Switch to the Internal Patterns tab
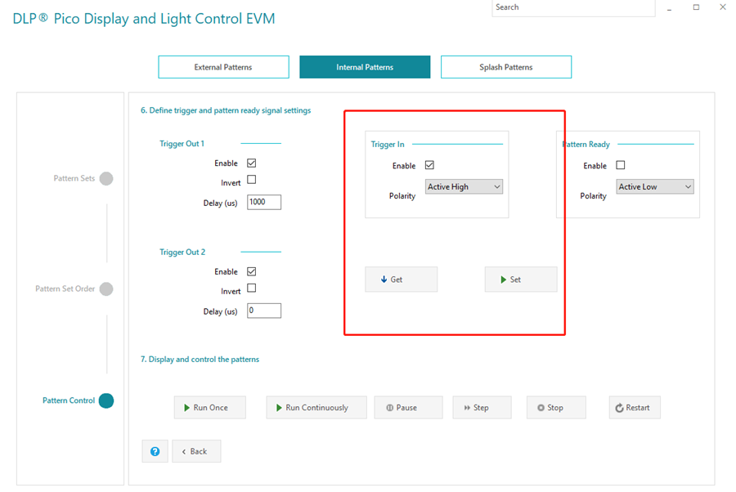736x492 pixels. (365, 67)
